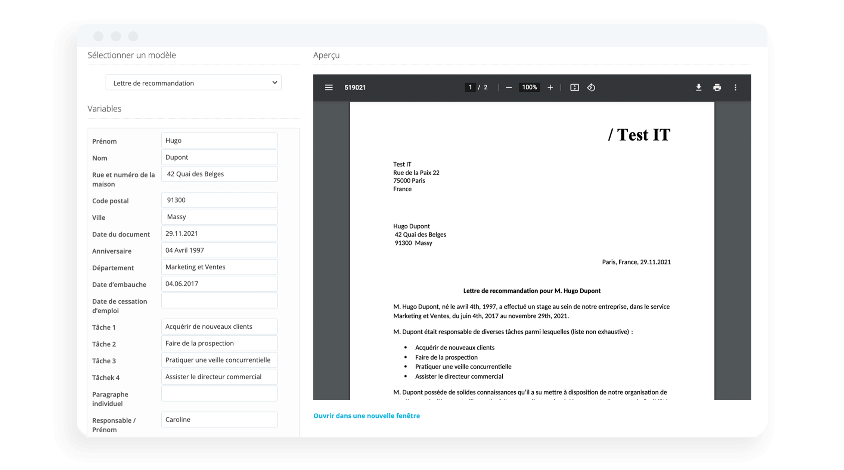Click the PDF page number field
The image size is (844, 470).
pyautogui.click(x=470, y=87)
